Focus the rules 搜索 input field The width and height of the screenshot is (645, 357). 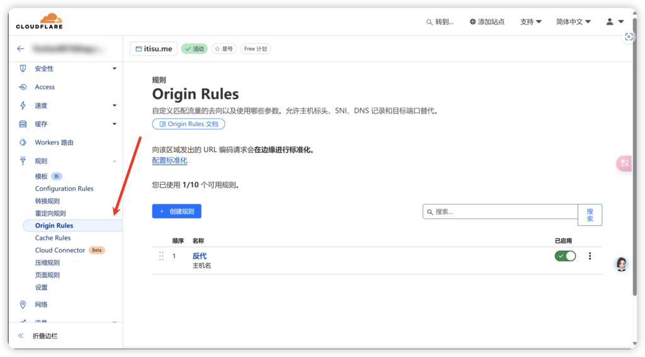(x=500, y=212)
